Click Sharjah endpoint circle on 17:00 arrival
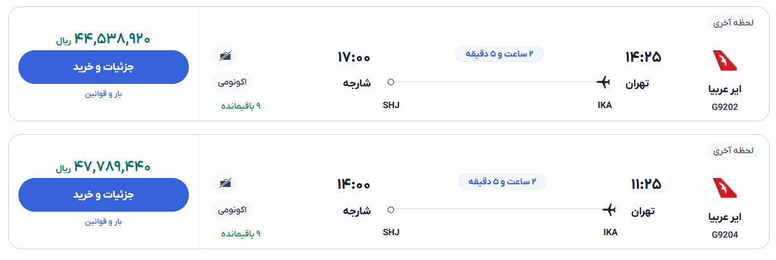Viewport: 776px width, 260px height. (x=391, y=82)
